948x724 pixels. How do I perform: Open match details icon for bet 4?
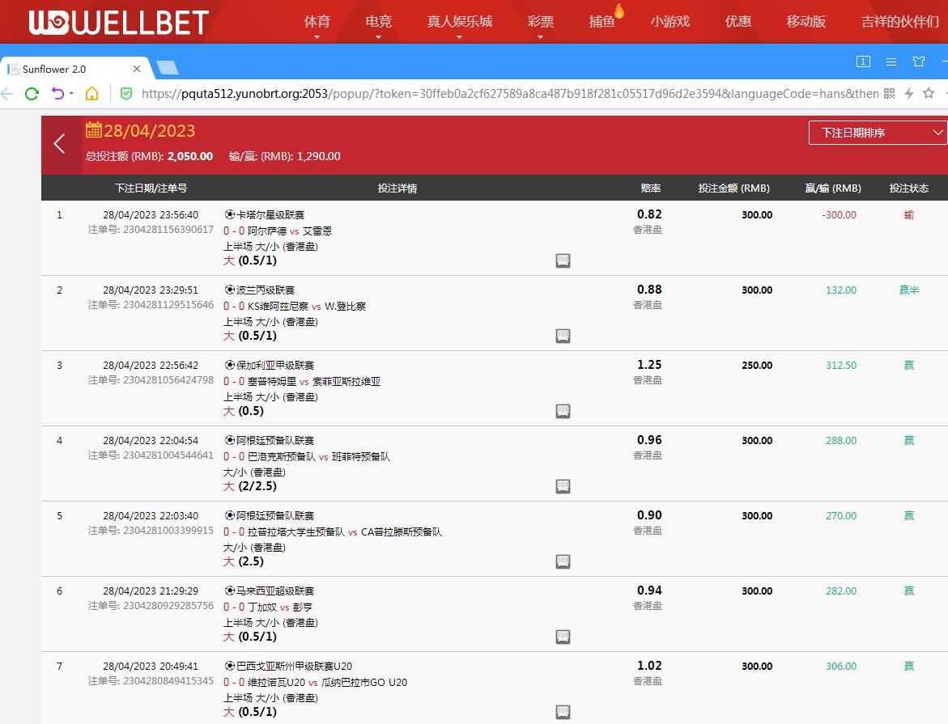[563, 486]
